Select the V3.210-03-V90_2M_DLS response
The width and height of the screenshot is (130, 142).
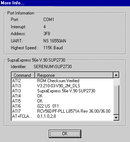[x=58, y=86]
